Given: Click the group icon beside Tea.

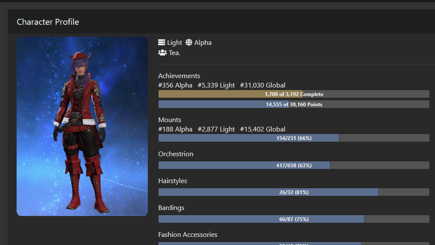Looking at the screenshot, I should tap(162, 52).
